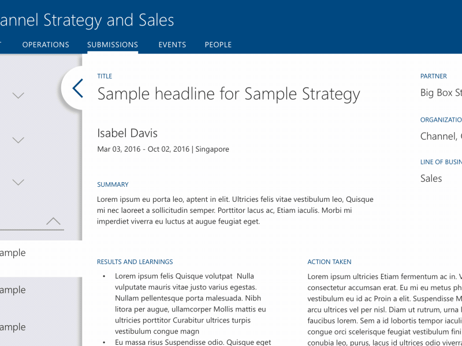Click the Channel organization value
Image resolution: width=462 pixels, height=346 pixels.
(441, 136)
